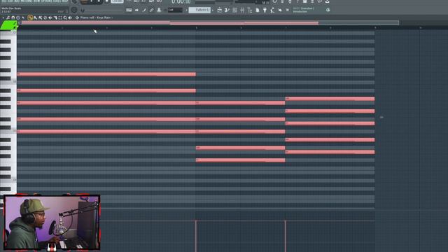Select the Draw pencil tool highlighted in orange

(30, 17)
